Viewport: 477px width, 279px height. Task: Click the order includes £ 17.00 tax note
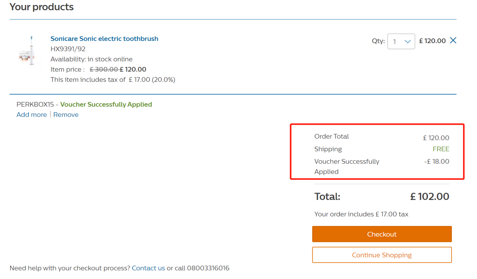click(x=361, y=214)
